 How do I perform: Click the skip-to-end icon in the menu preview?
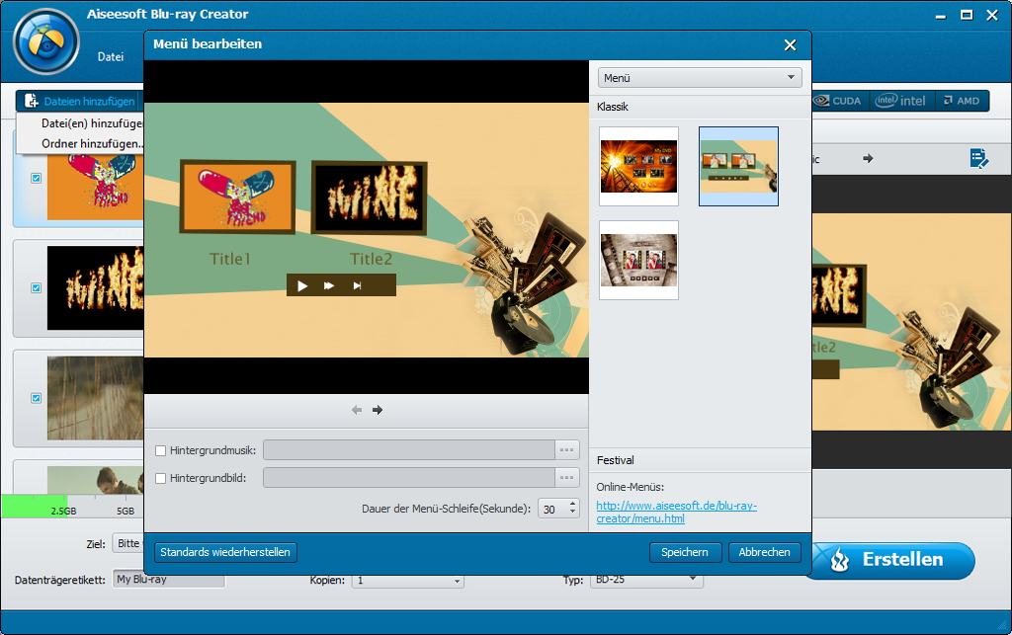[360, 284]
